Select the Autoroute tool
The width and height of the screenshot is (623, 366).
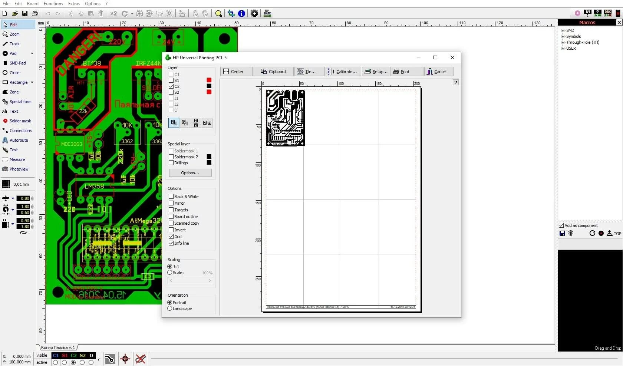pos(19,140)
